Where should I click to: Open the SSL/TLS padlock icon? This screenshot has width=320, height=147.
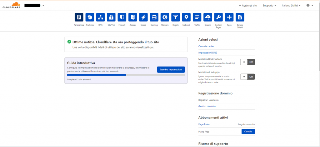point(111,17)
